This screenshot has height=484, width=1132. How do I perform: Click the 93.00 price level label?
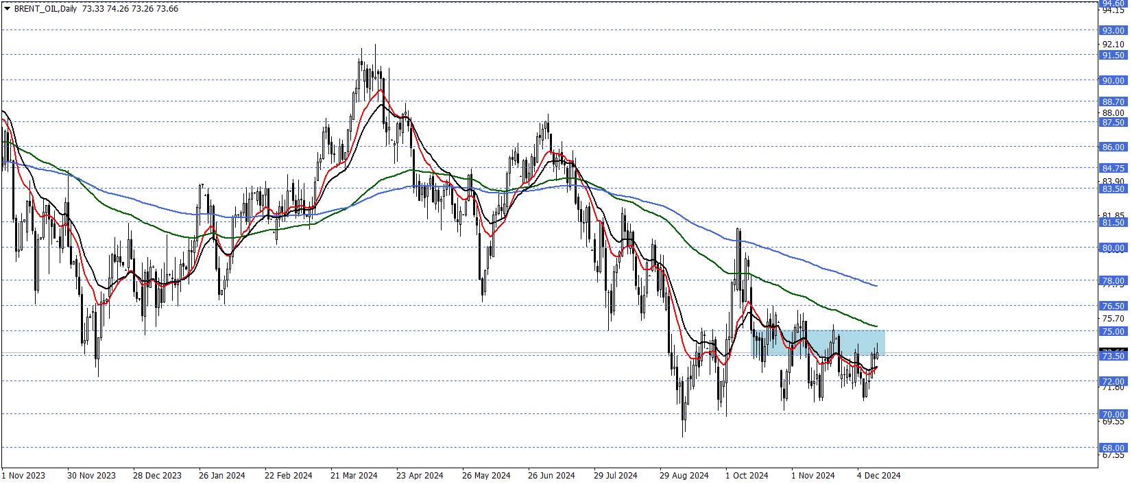[1113, 30]
